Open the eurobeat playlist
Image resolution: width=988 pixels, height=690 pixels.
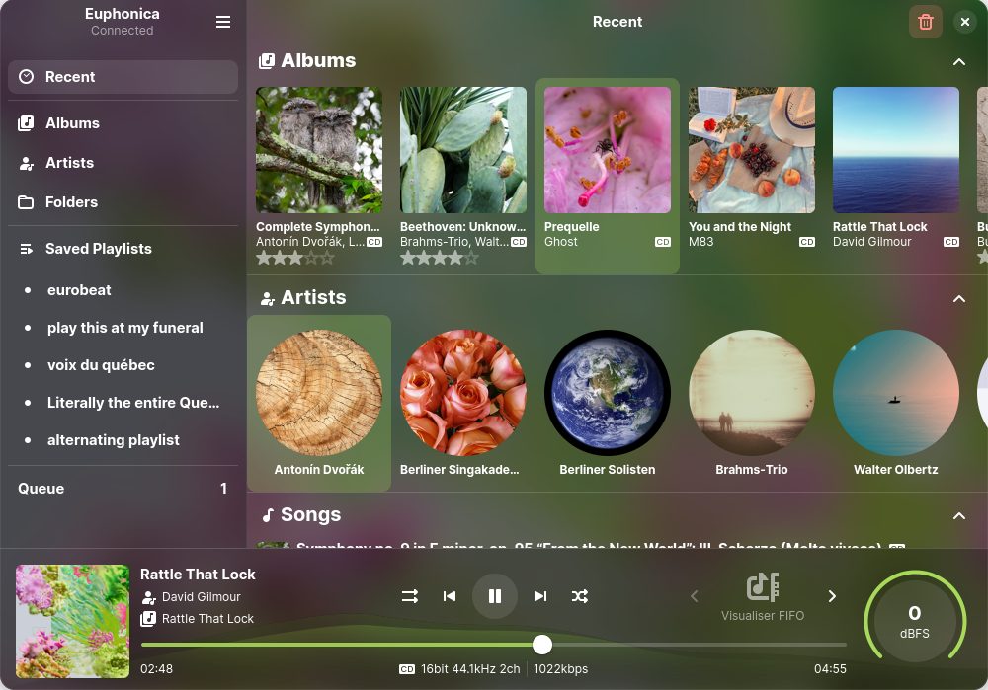123,290
